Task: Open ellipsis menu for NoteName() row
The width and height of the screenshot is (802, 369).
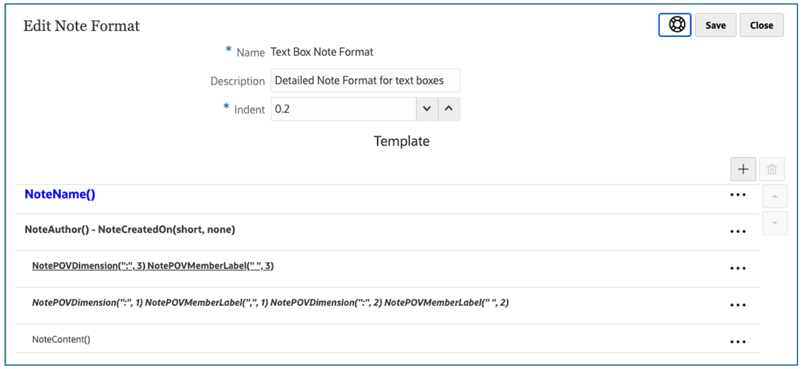Action: pyautogui.click(x=737, y=195)
